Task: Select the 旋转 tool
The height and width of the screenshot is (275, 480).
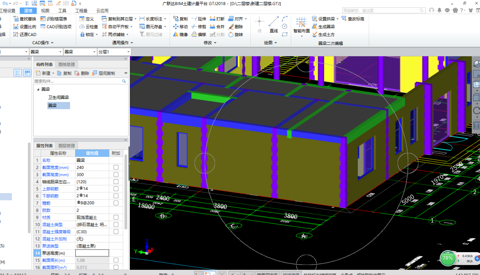Action: 236,35
